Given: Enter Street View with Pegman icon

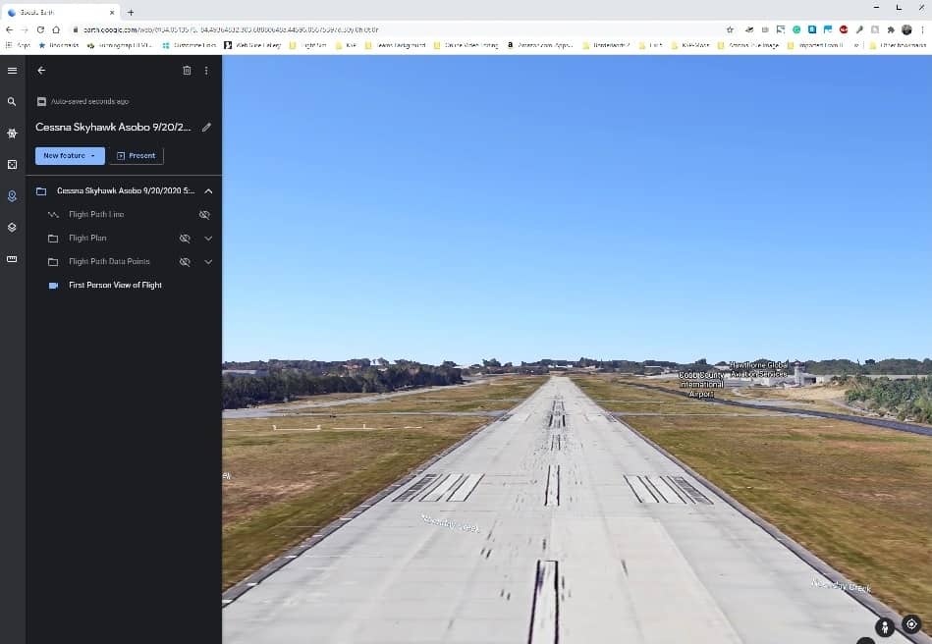Looking at the screenshot, I should pos(885,625).
